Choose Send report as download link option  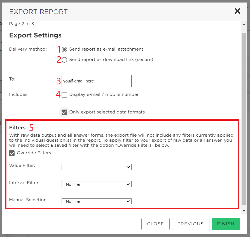point(64,60)
